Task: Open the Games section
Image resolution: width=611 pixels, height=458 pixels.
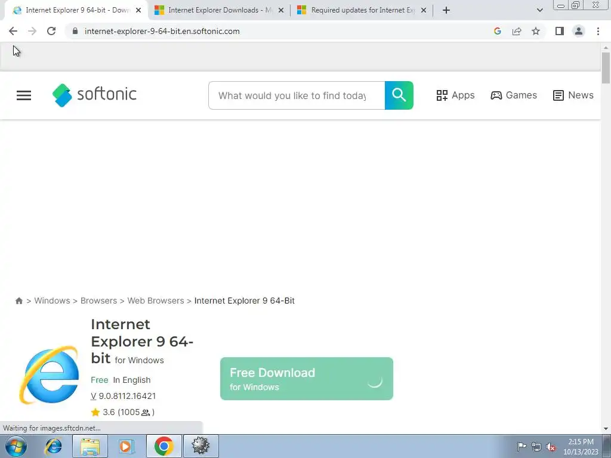Action: pyautogui.click(x=514, y=95)
